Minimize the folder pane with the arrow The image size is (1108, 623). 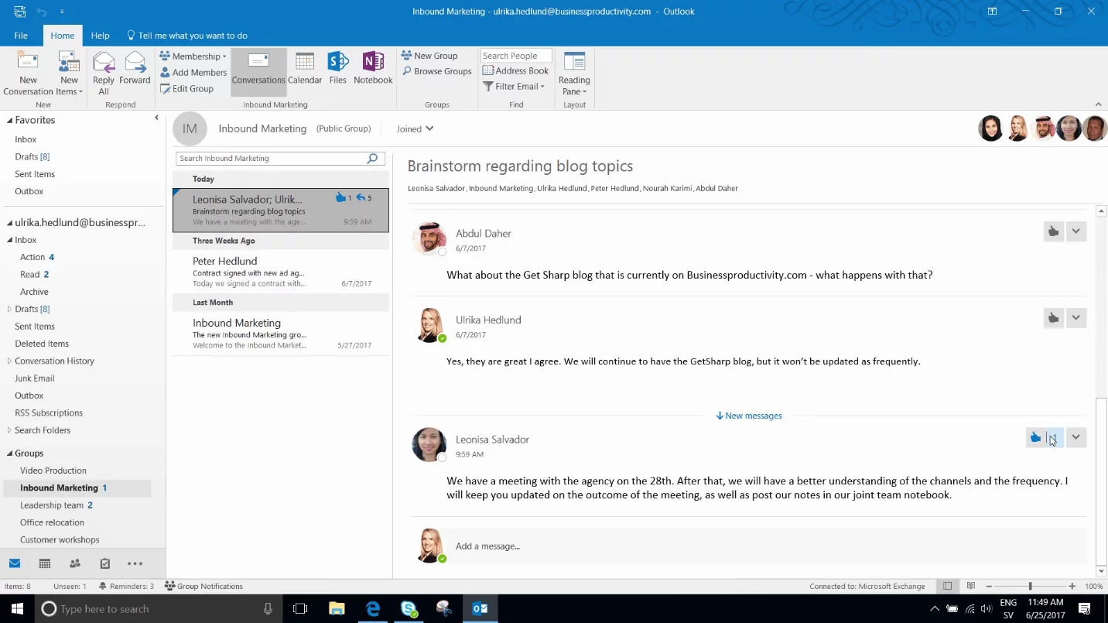156,118
